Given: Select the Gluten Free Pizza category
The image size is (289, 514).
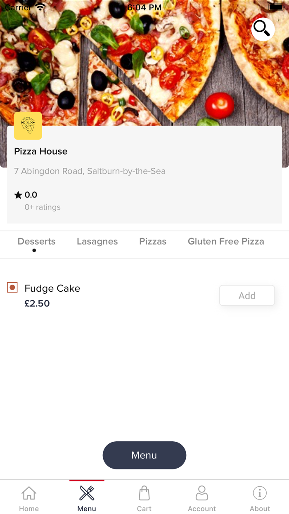Looking at the screenshot, I should [226, 241].
